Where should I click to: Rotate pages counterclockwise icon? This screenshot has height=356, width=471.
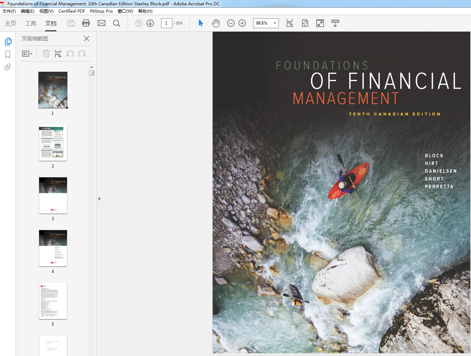click(x=70, y=53)
